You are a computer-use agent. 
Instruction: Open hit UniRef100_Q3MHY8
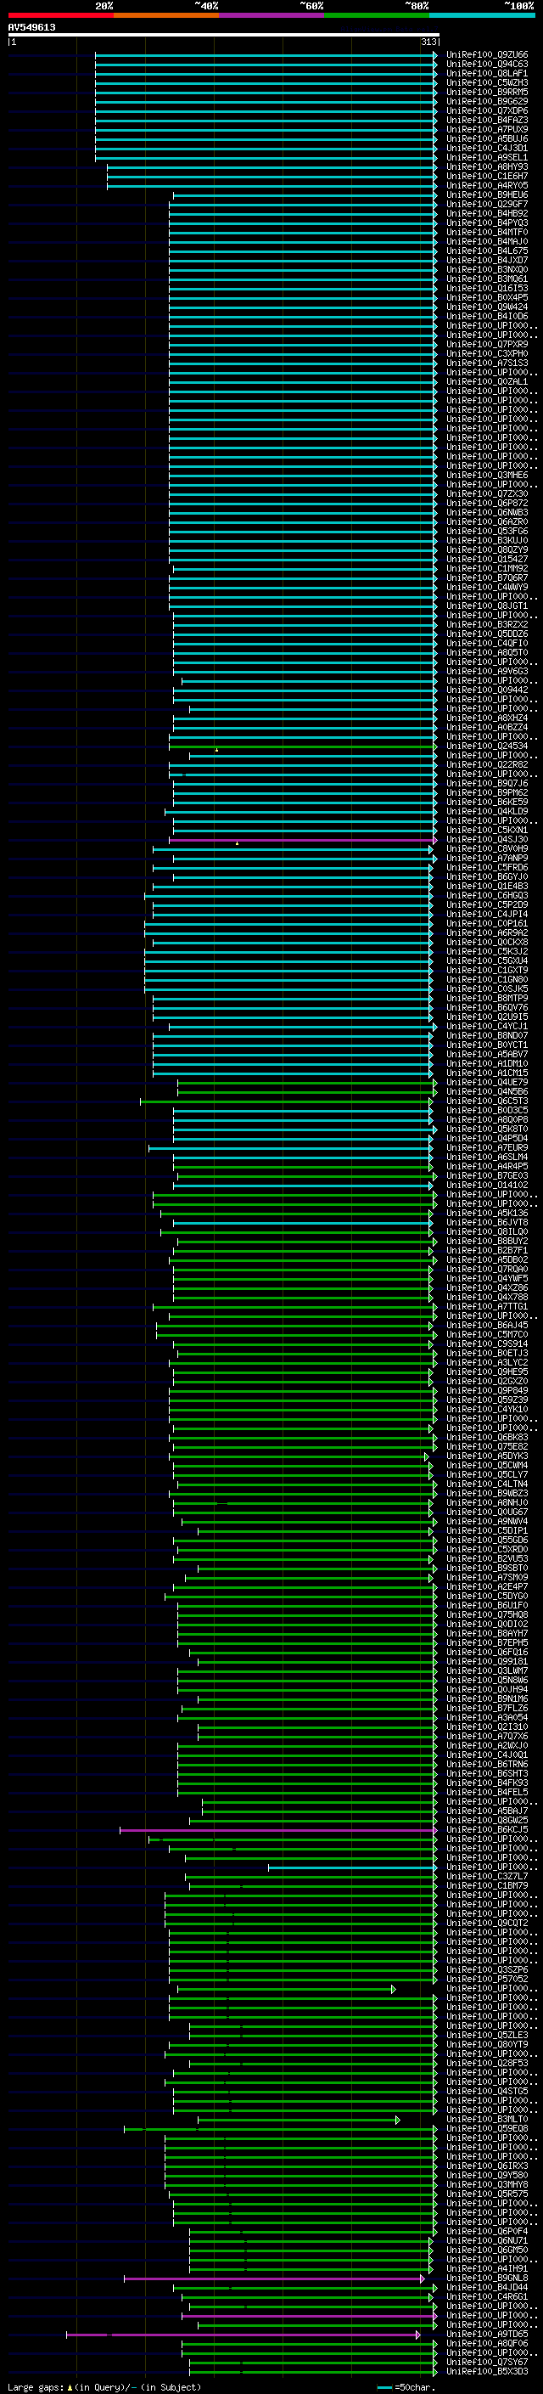(487, 2185)
